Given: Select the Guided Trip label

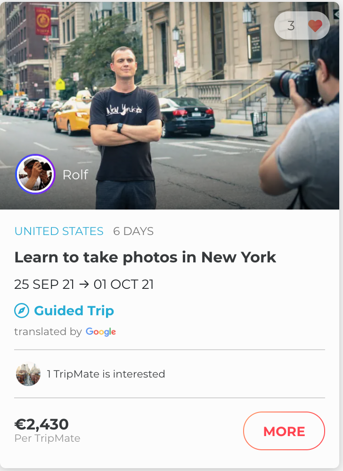Looking at the screenshot, I should [x=74, y=311].
